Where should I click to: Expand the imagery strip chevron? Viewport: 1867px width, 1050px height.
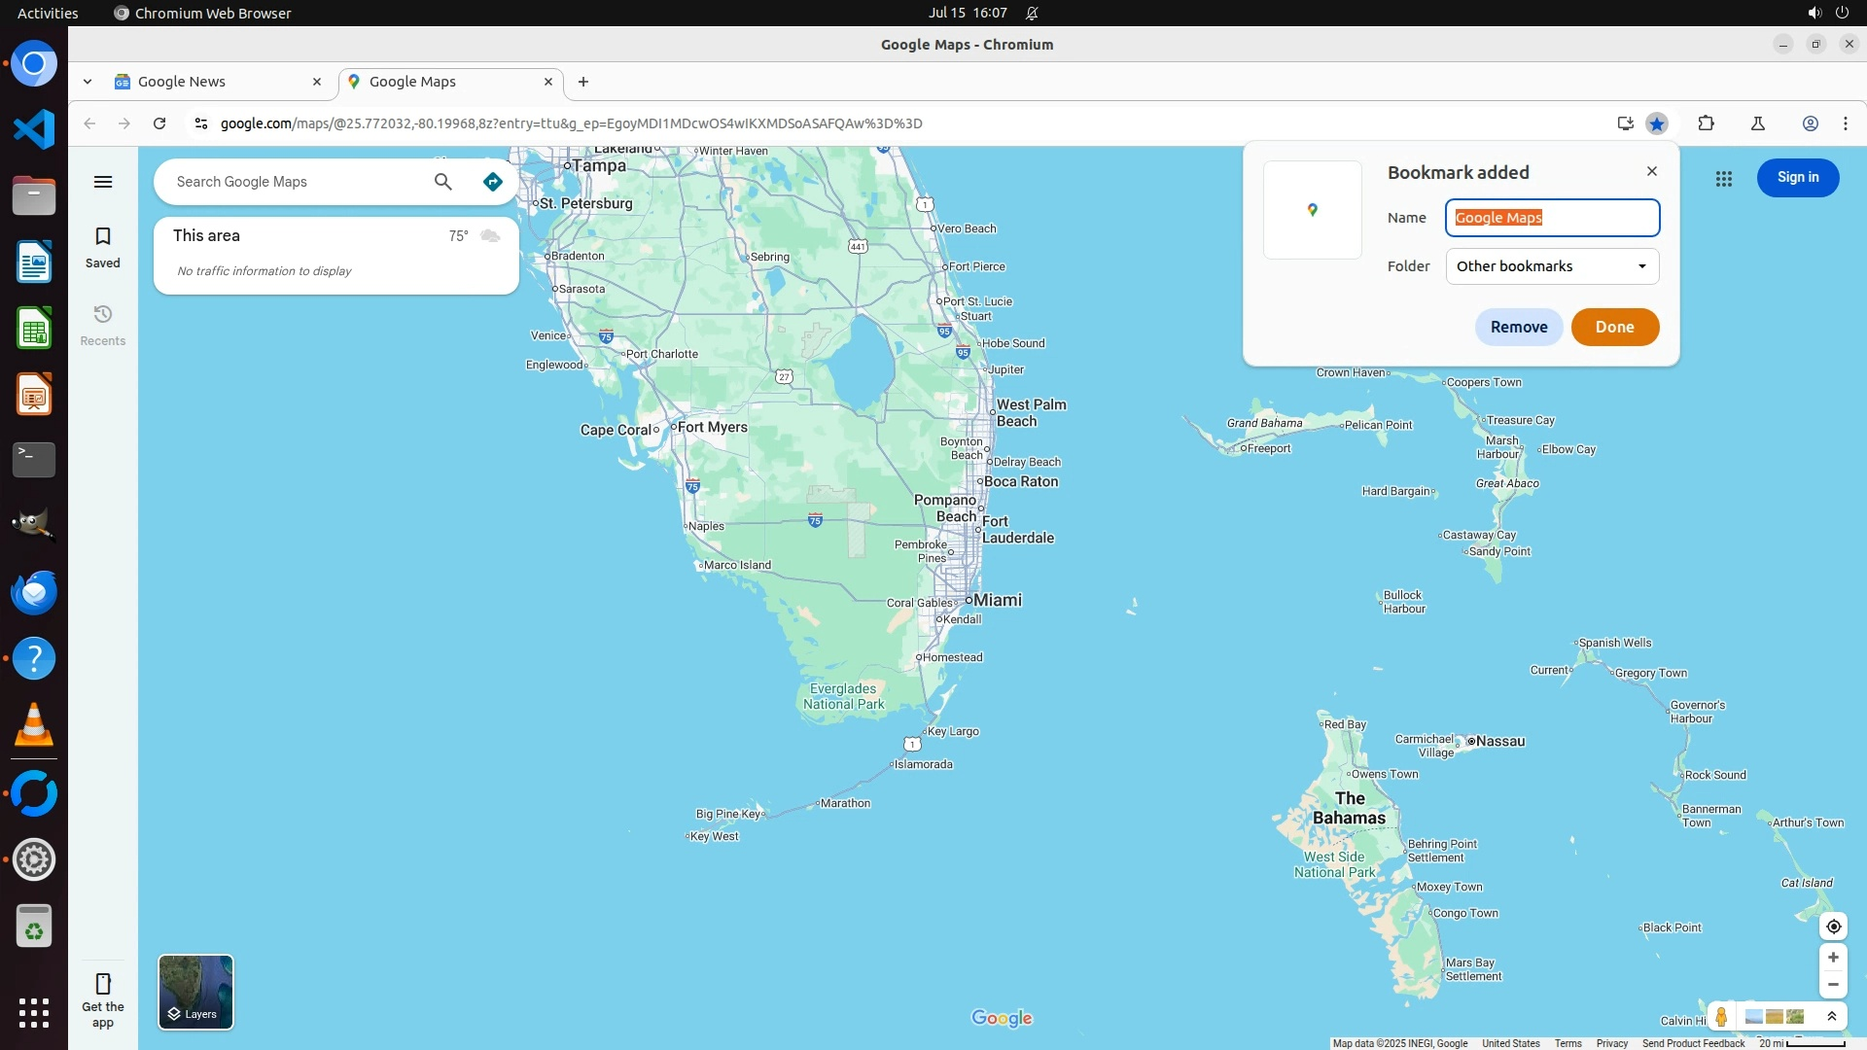click(x=1832, y=1017)
